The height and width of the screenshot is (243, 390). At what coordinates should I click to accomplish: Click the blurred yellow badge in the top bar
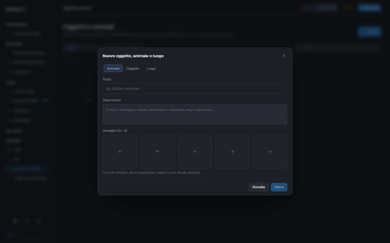pyautogui.click(x=349, y=8)
